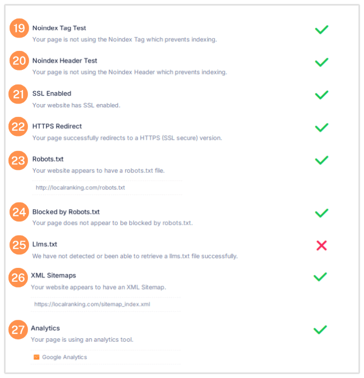The image size is (364, 378).
Task: Click the red X for Llms.txt
Action: pyautogui.click(x=321, y=245)
